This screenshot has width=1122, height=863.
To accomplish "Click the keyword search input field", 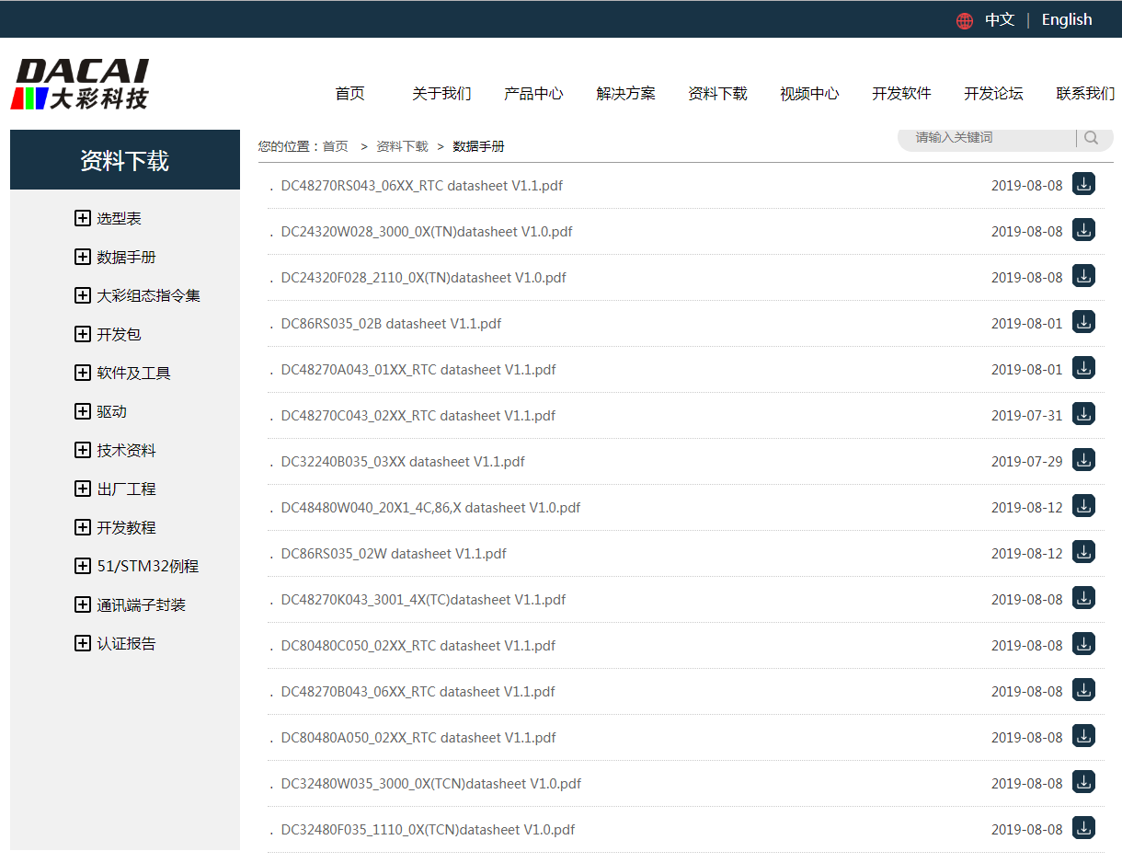I will point(989,138).
